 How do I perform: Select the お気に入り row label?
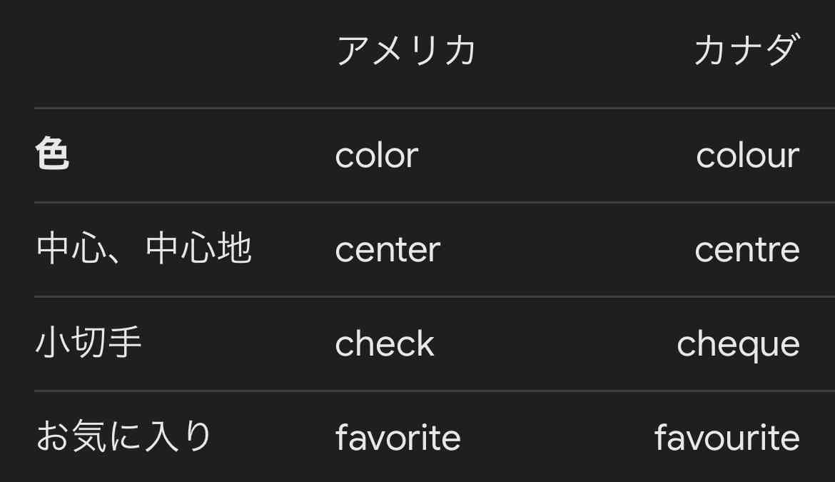click(123, 436)
